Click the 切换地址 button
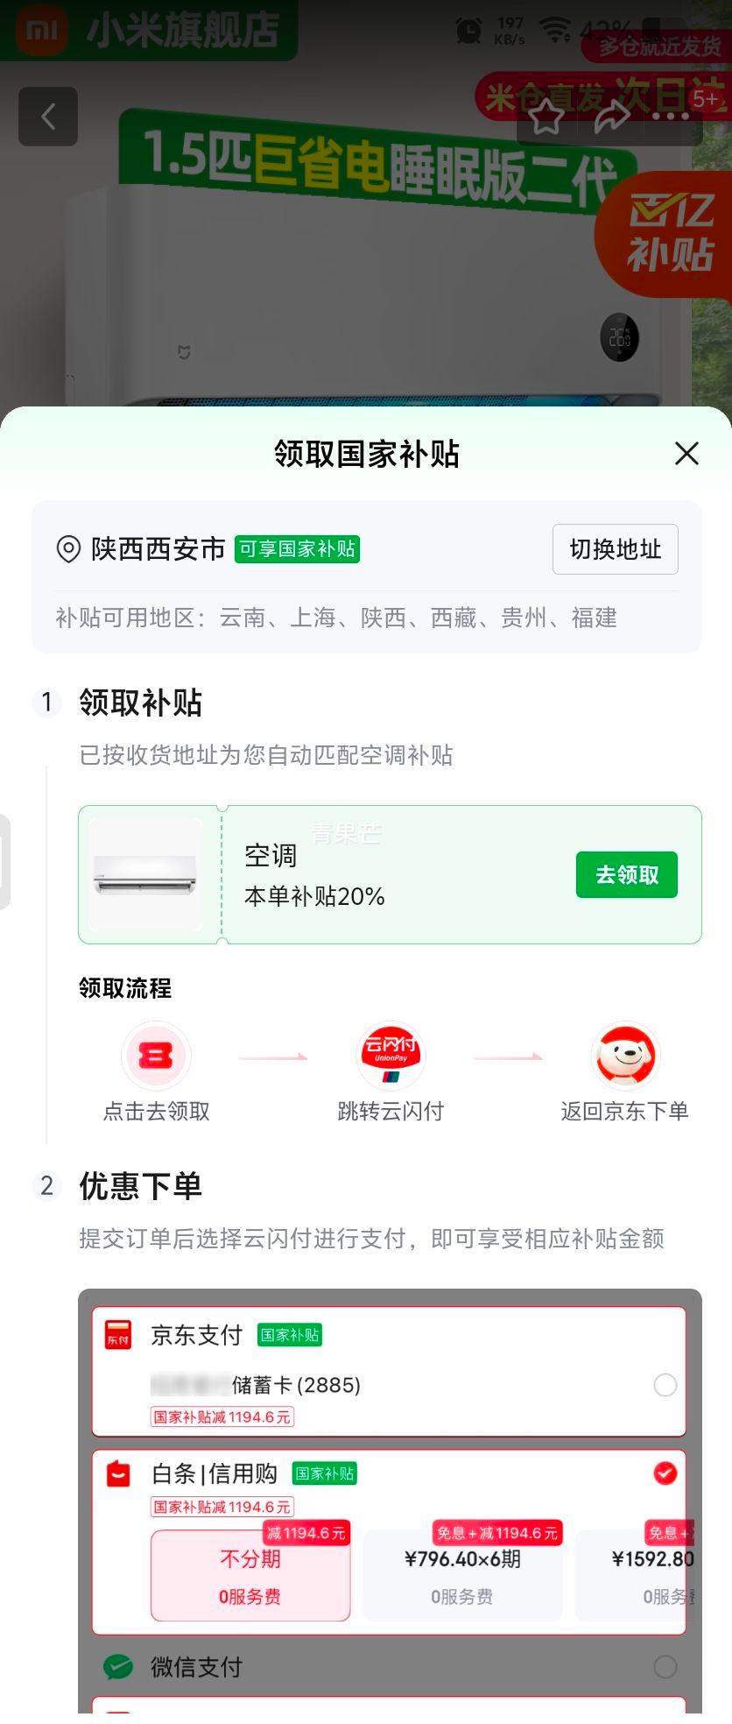 click(616, 549)
